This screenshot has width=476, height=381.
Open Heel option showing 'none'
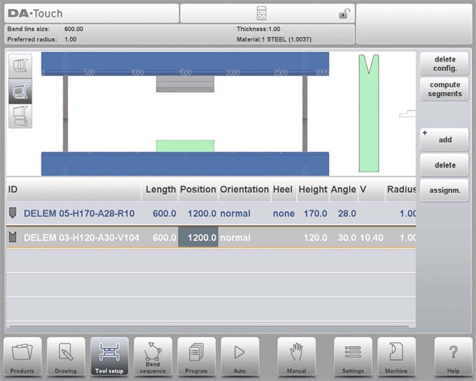tap(283, 213)
